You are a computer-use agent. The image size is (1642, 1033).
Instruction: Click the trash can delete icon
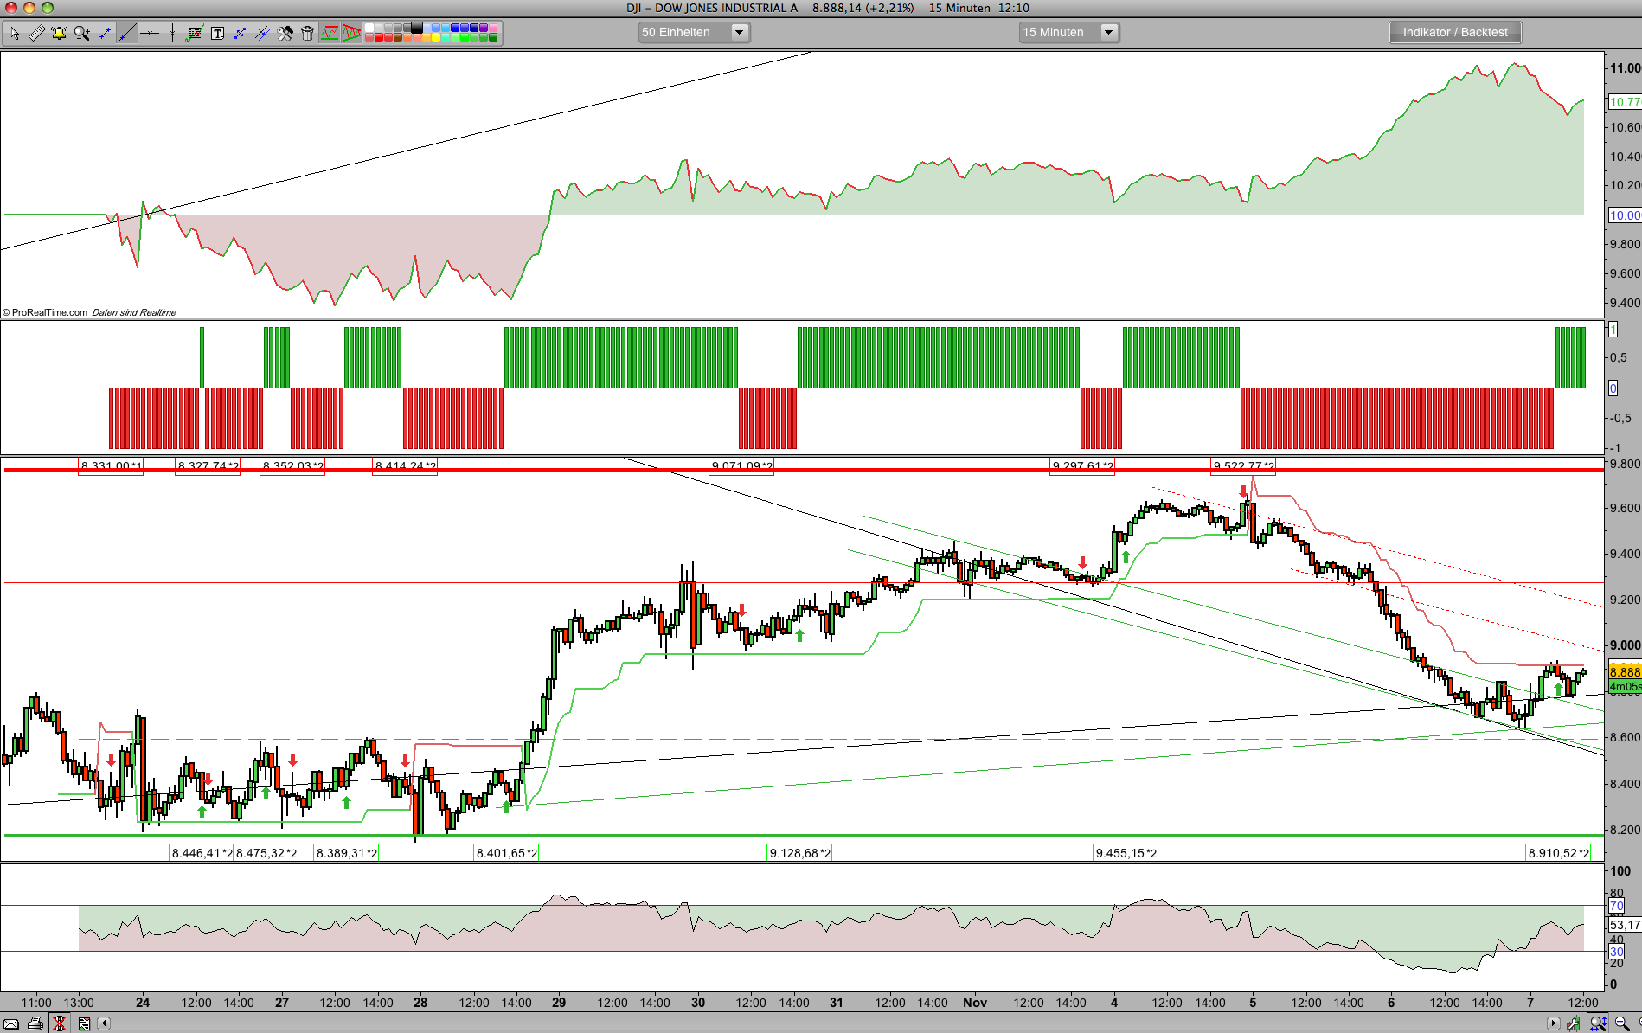(x=307, y=33)
